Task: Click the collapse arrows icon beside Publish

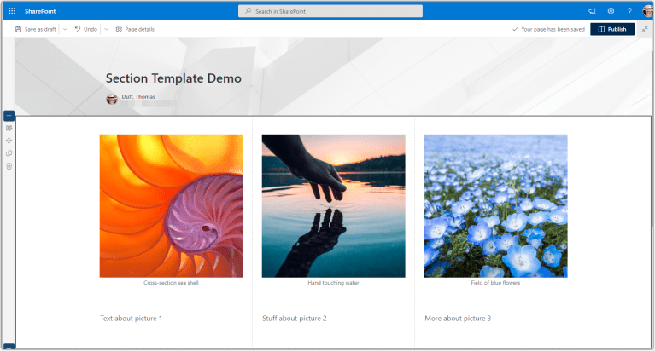Action: [x=645, y=29]
